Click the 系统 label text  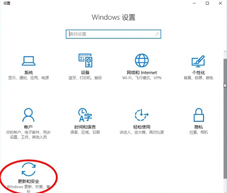pos(28,72)
